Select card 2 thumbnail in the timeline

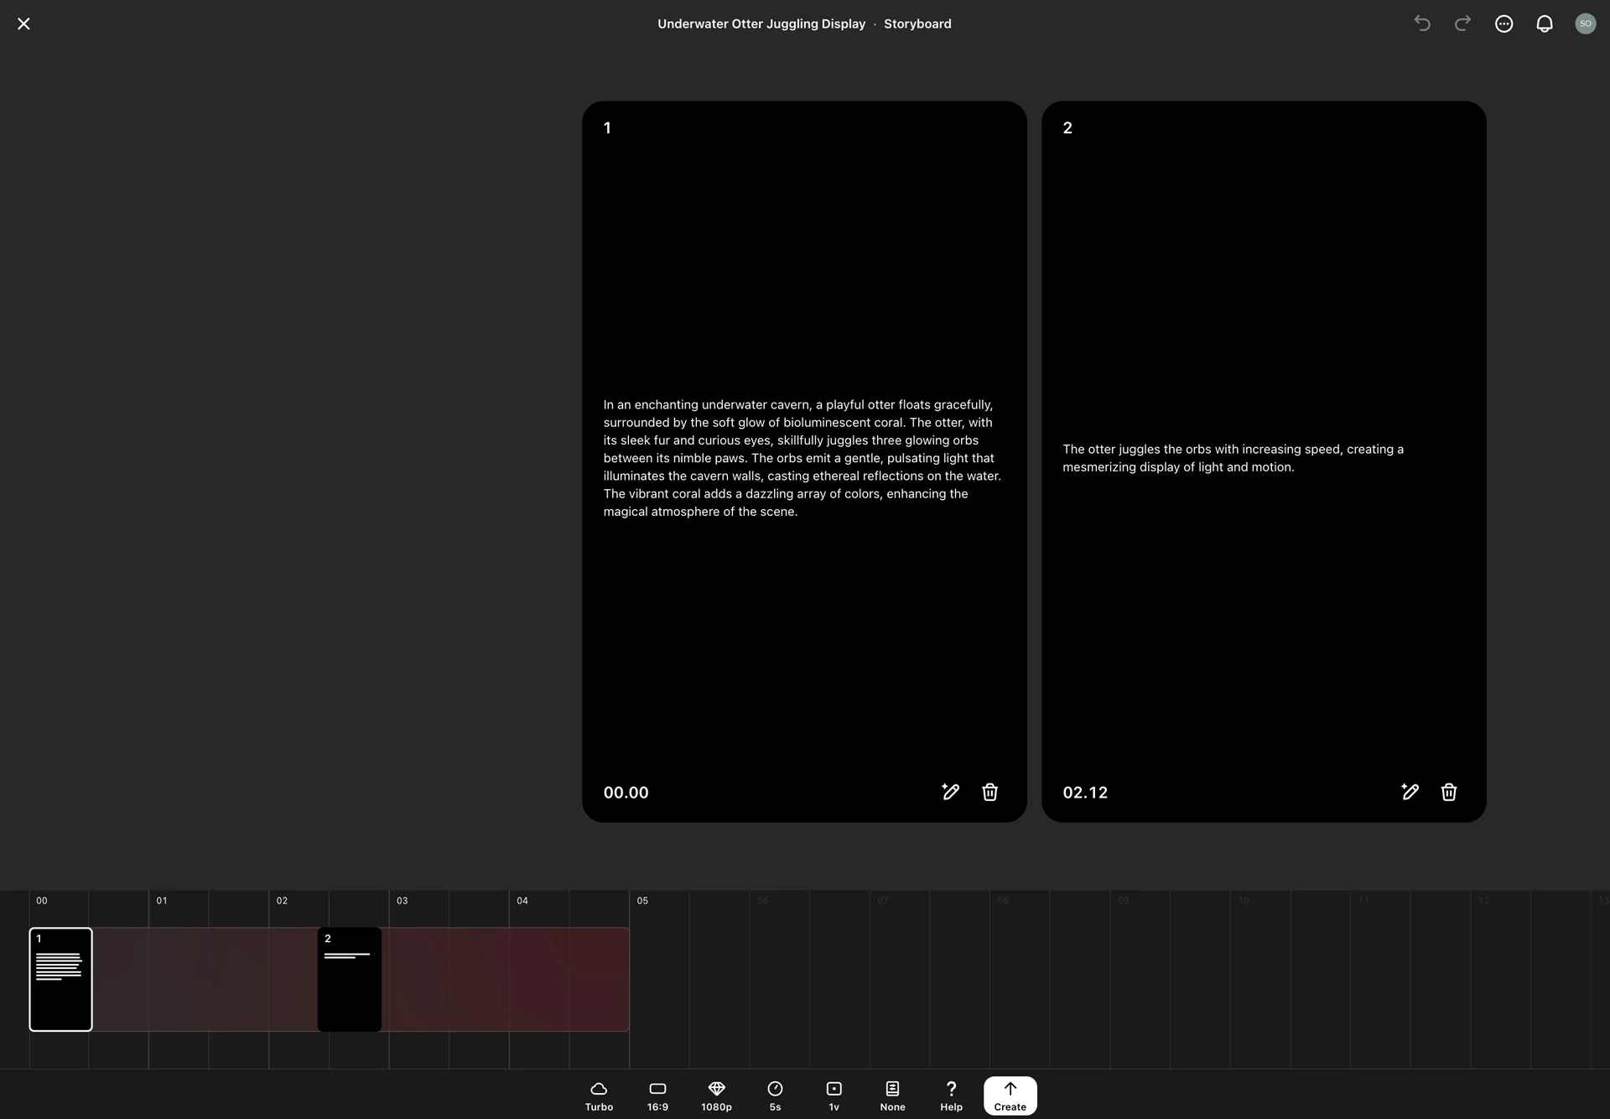(350, 979)
